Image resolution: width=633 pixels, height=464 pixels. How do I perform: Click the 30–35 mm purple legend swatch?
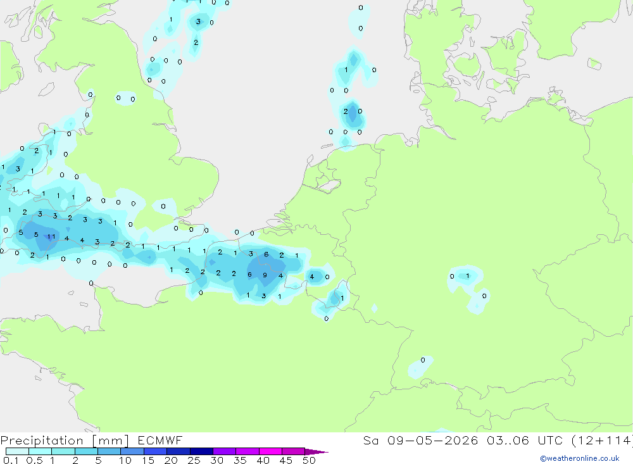coord(225,451)
